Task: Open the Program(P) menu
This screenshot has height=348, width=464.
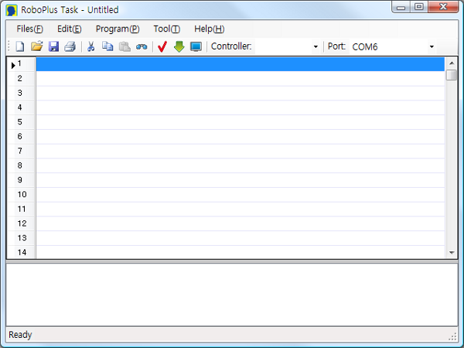Action: tap(118, 29)
